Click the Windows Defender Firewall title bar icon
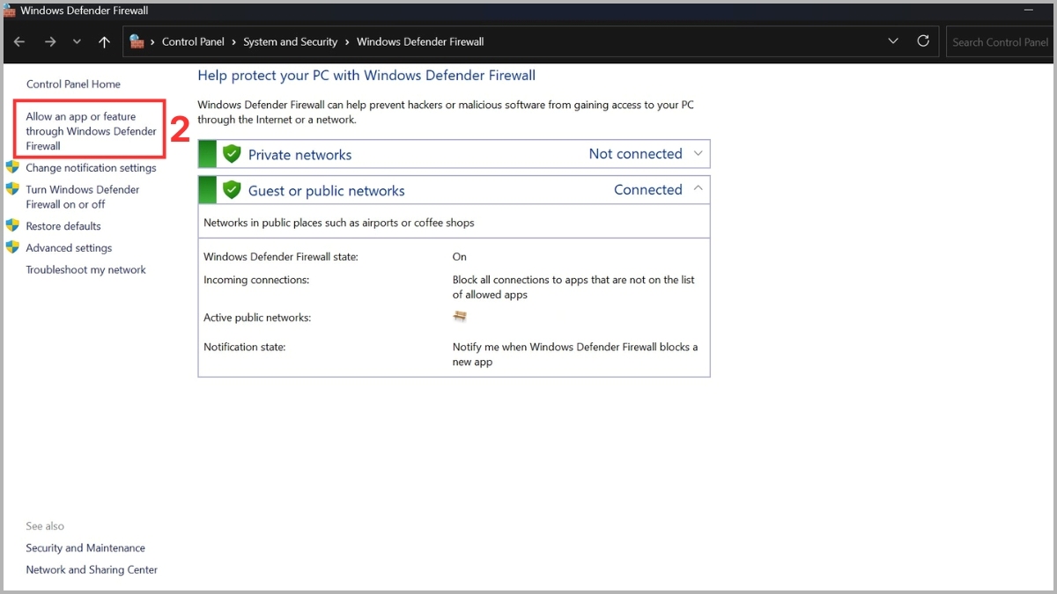Screen dimensions: 1057x594 coord(10,11)
